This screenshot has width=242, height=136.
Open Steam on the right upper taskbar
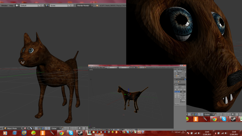pos(233,119)
